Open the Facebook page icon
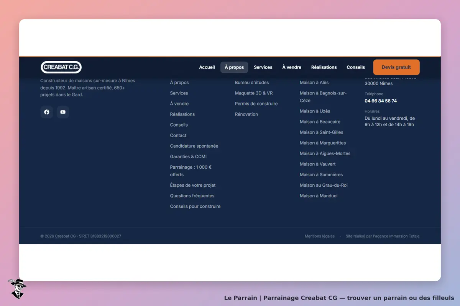460x306 pixels. point(47,112)
